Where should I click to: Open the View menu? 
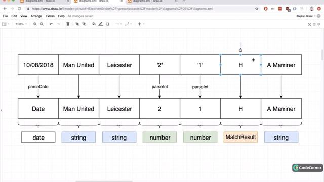point(24,16)
